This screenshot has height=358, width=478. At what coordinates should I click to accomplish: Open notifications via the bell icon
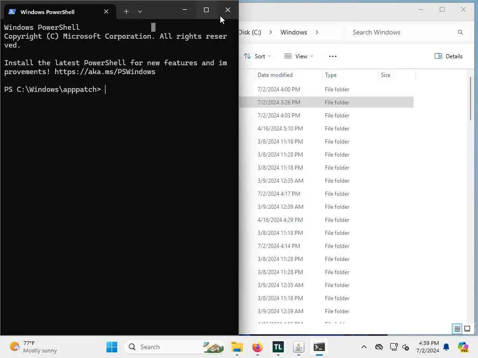pyautogui.click(x=446, y=347)
